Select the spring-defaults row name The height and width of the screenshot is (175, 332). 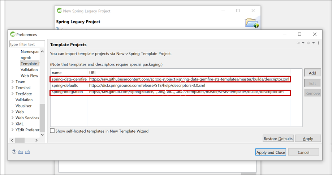point(65,85)
